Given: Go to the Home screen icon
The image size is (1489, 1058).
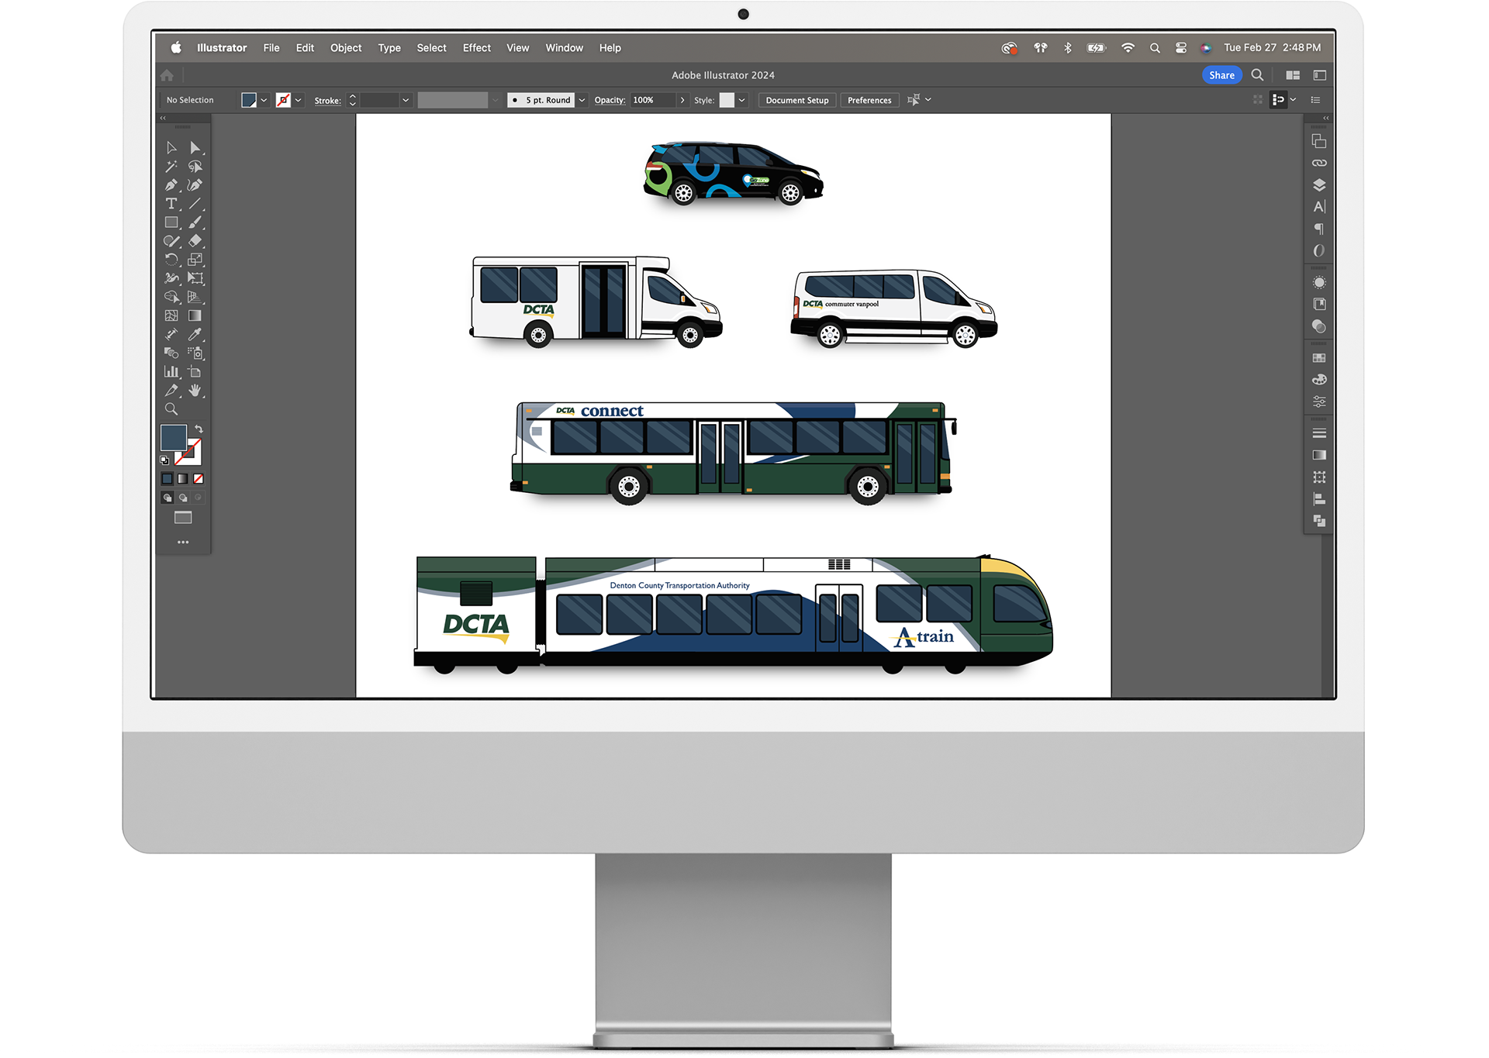Looking at the screenshot, I should pyautogui.click(x=167, y=75).
